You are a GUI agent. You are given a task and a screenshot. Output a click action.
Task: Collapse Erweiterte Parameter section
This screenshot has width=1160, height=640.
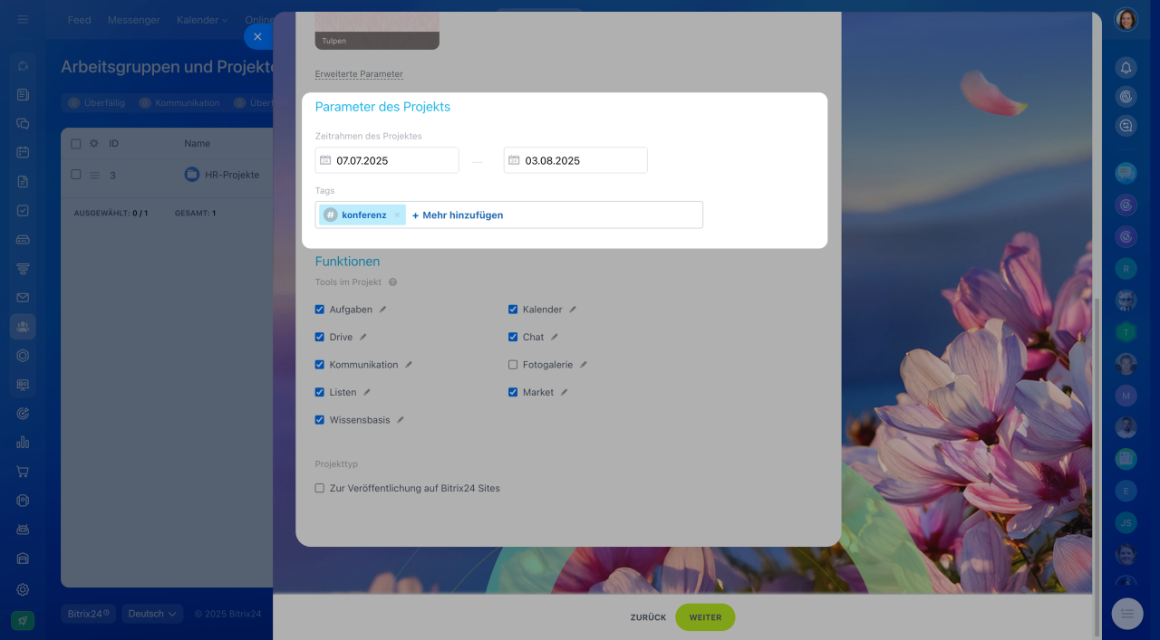[x=359, y=74]
